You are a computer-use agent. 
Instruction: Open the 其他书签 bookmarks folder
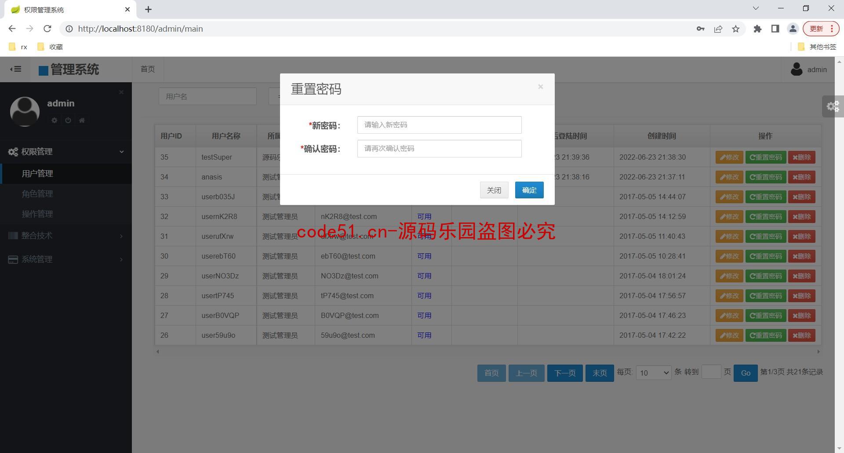pyautogui.click(x=816, y=47)
